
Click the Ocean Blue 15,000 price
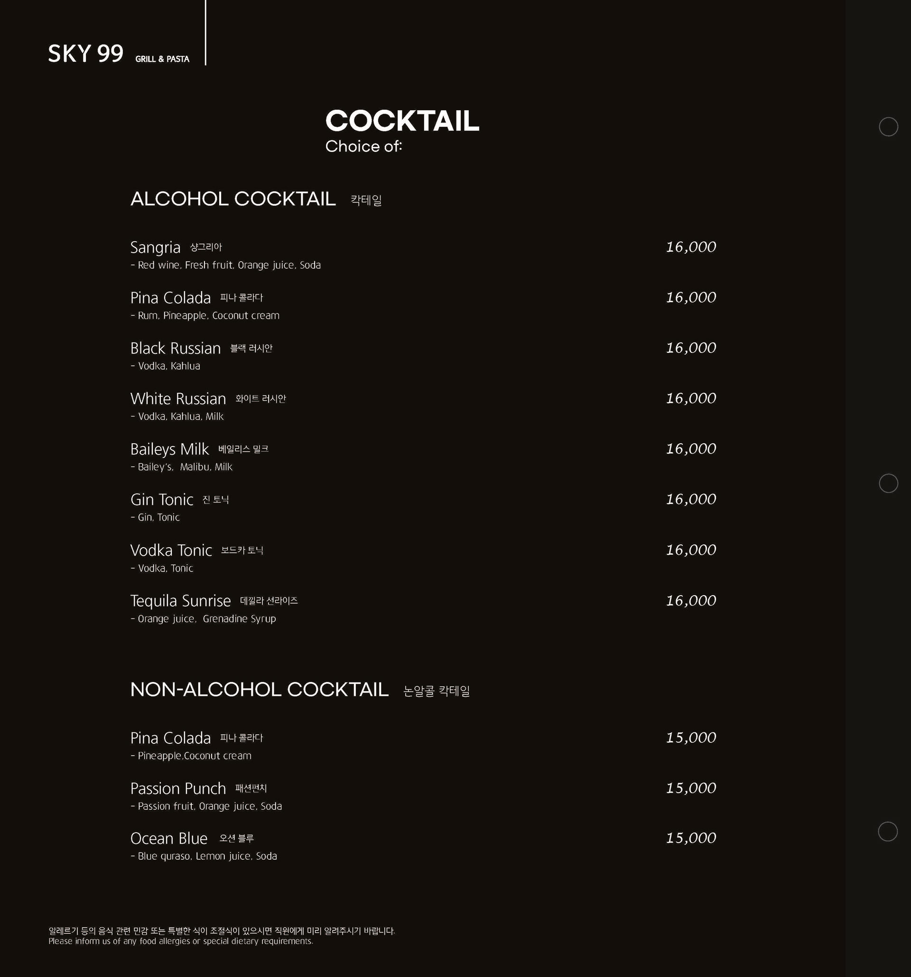691,838
